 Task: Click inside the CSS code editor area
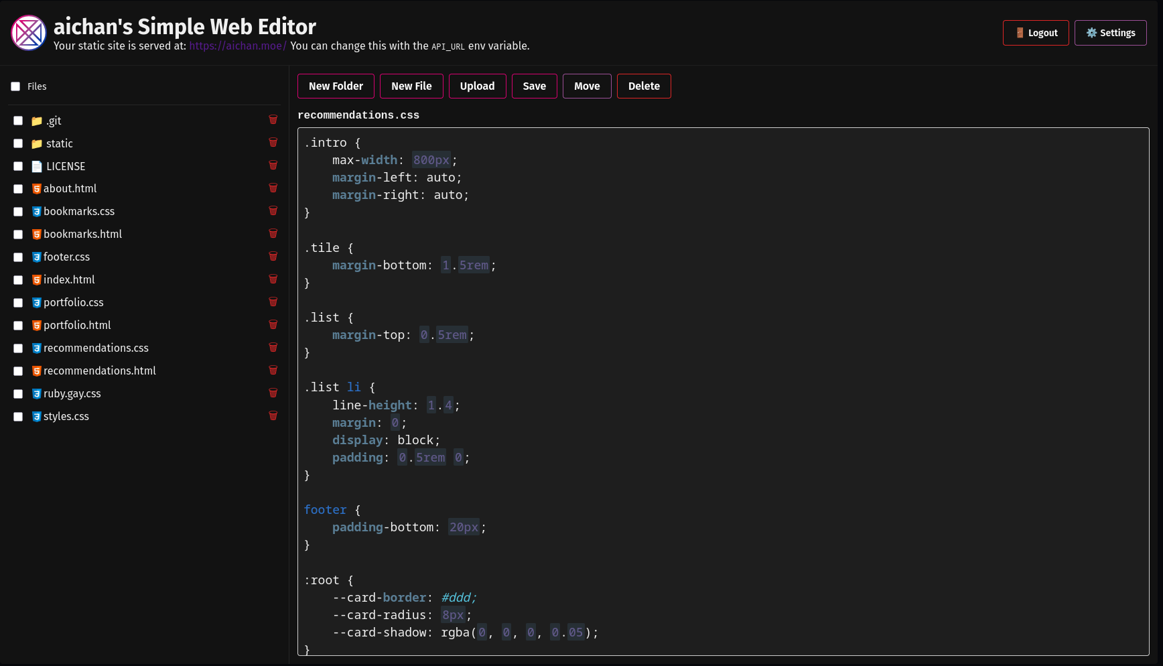click(723, 391)
